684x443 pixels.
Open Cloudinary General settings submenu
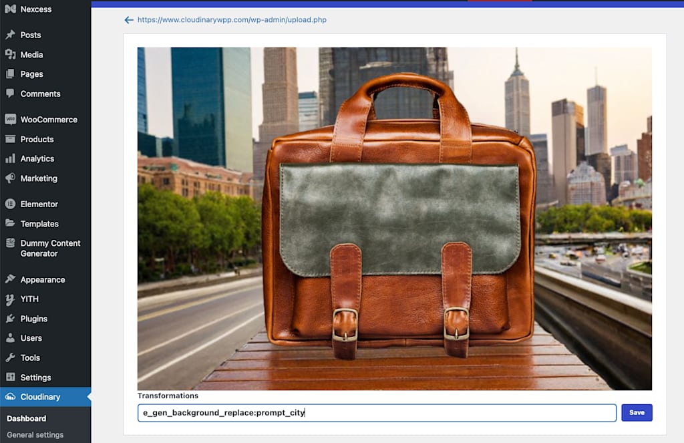pyautogui.click(x=35, y=435)
